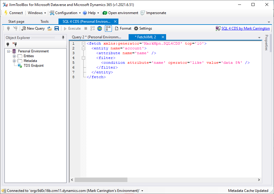Collapse the Personal Environment tree node
274x194 pixels.
pos(9,51)
